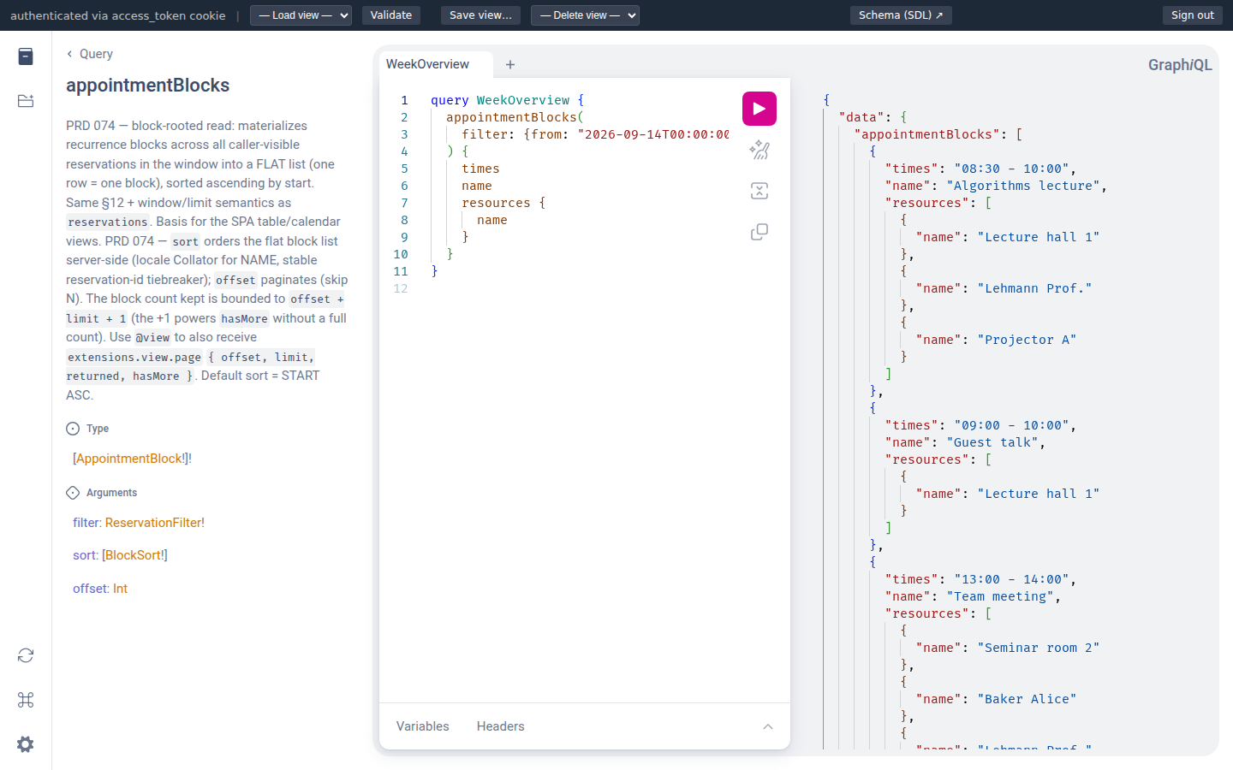Click the 'appointmentBlocks(' field on line 2
Image resolution: width=1233 pixels, height=770 pixels.
pyautogui.click(x=515, y=117)
